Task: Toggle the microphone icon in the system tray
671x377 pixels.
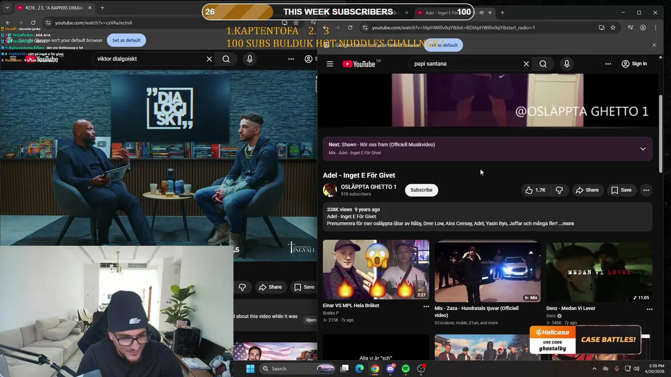Action: [616, 369]
